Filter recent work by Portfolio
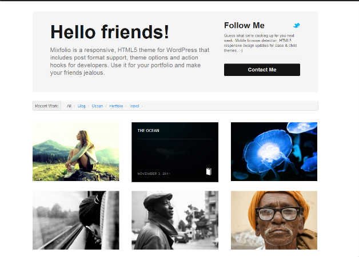Image resolution: width=359 pixels, height=257 pixels. 116,106
